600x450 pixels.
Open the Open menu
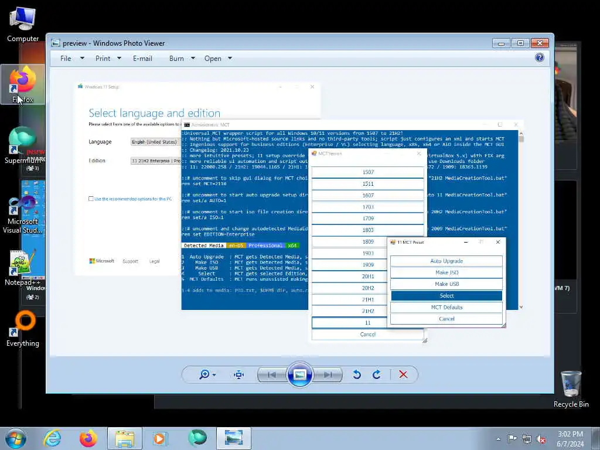point(213,59)
